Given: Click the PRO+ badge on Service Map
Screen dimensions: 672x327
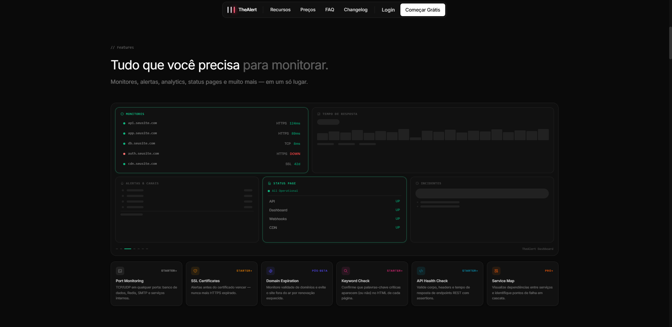Looking at the screenshot, I should pyautogui.click(x=549, y=271).
